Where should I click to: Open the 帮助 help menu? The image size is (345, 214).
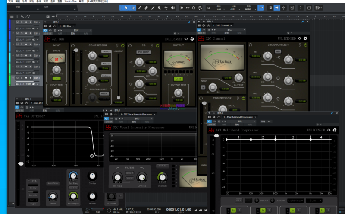[82, 1]
